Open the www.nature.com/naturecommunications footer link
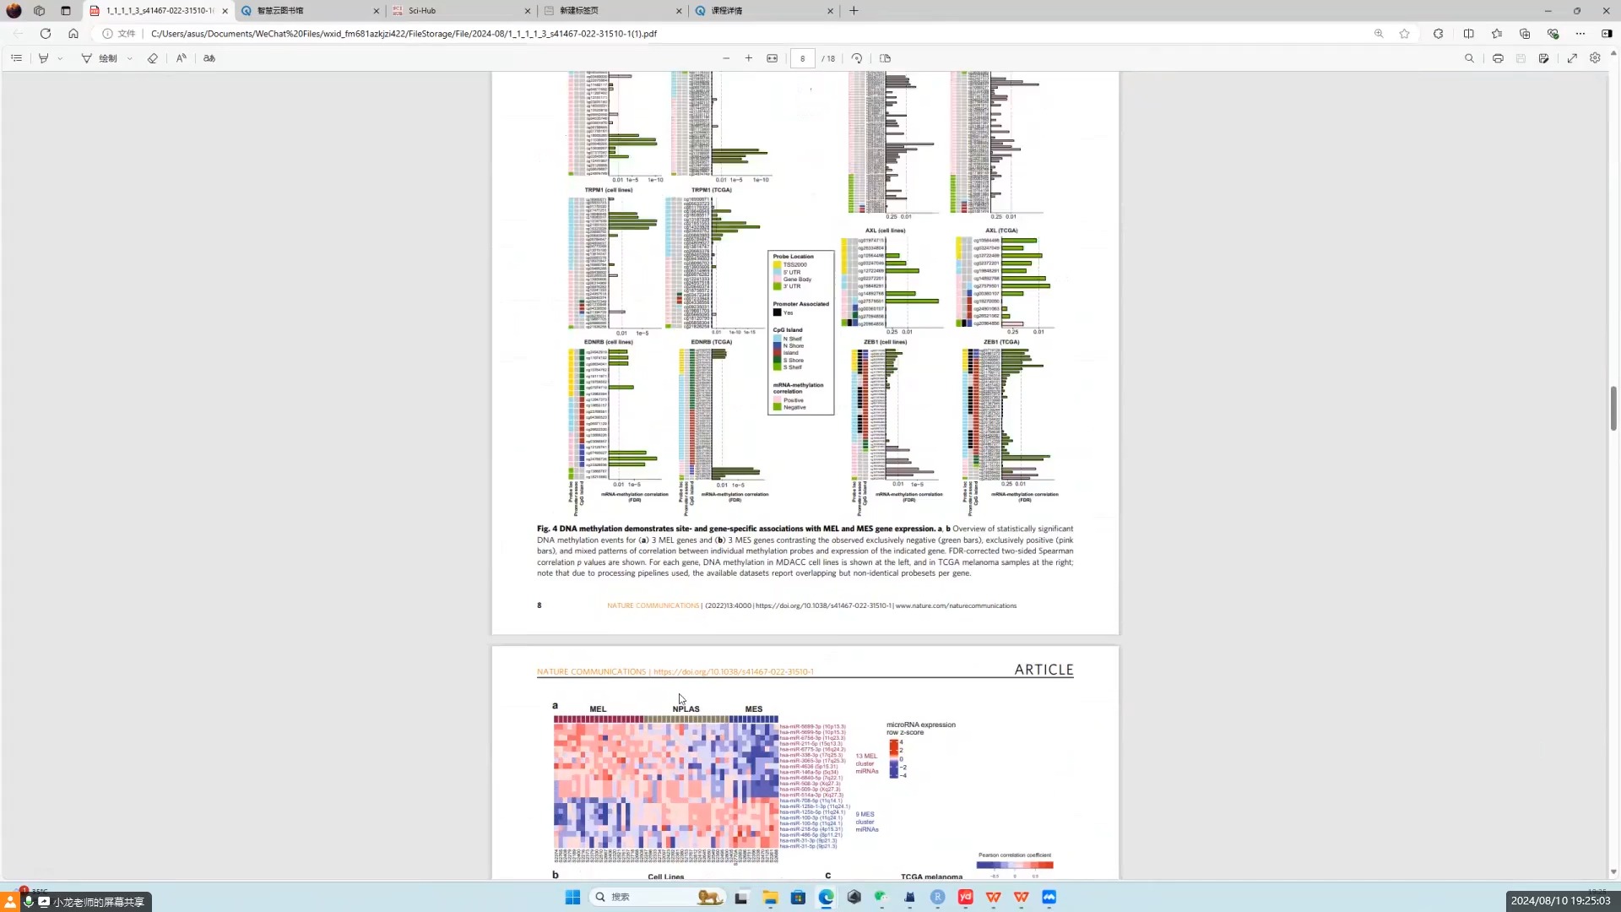 coord(956,605)
